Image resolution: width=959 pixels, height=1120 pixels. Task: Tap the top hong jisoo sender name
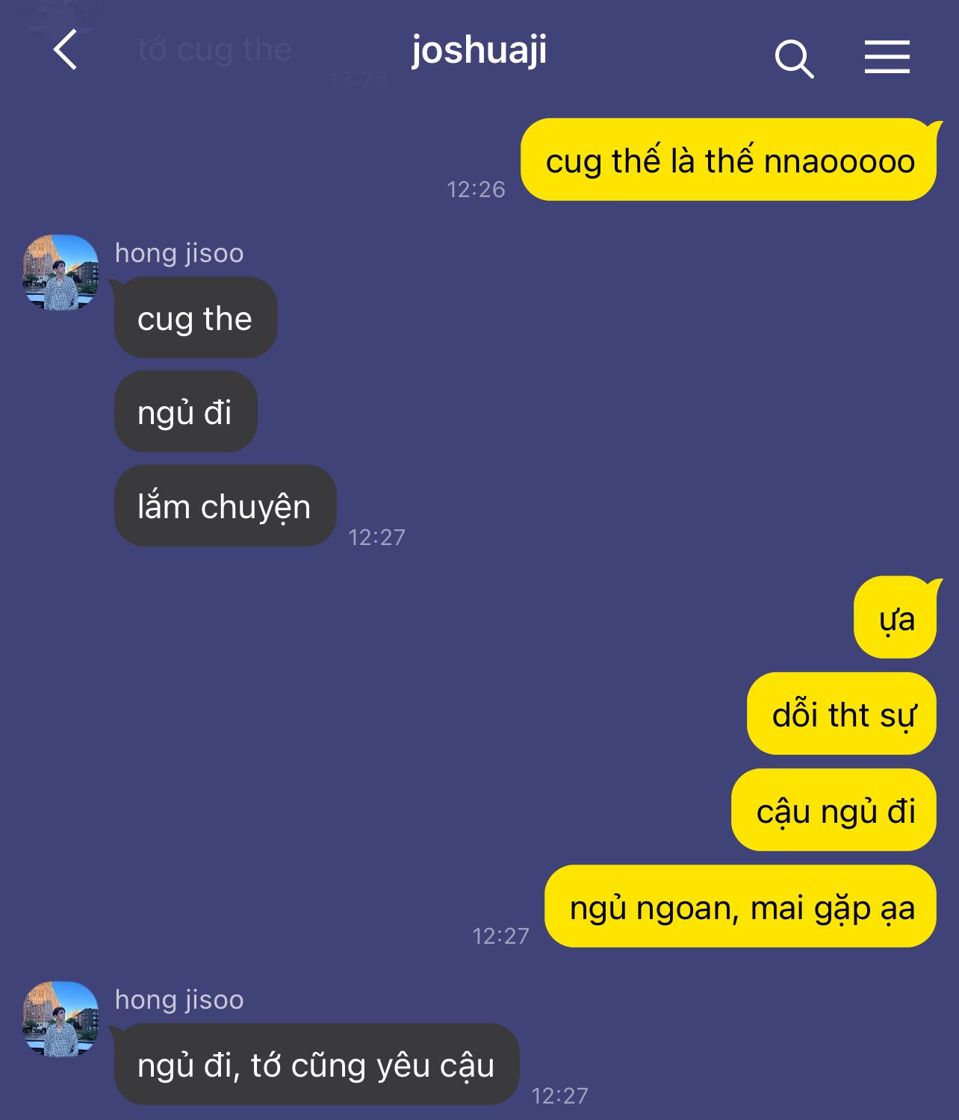(179, 253)
